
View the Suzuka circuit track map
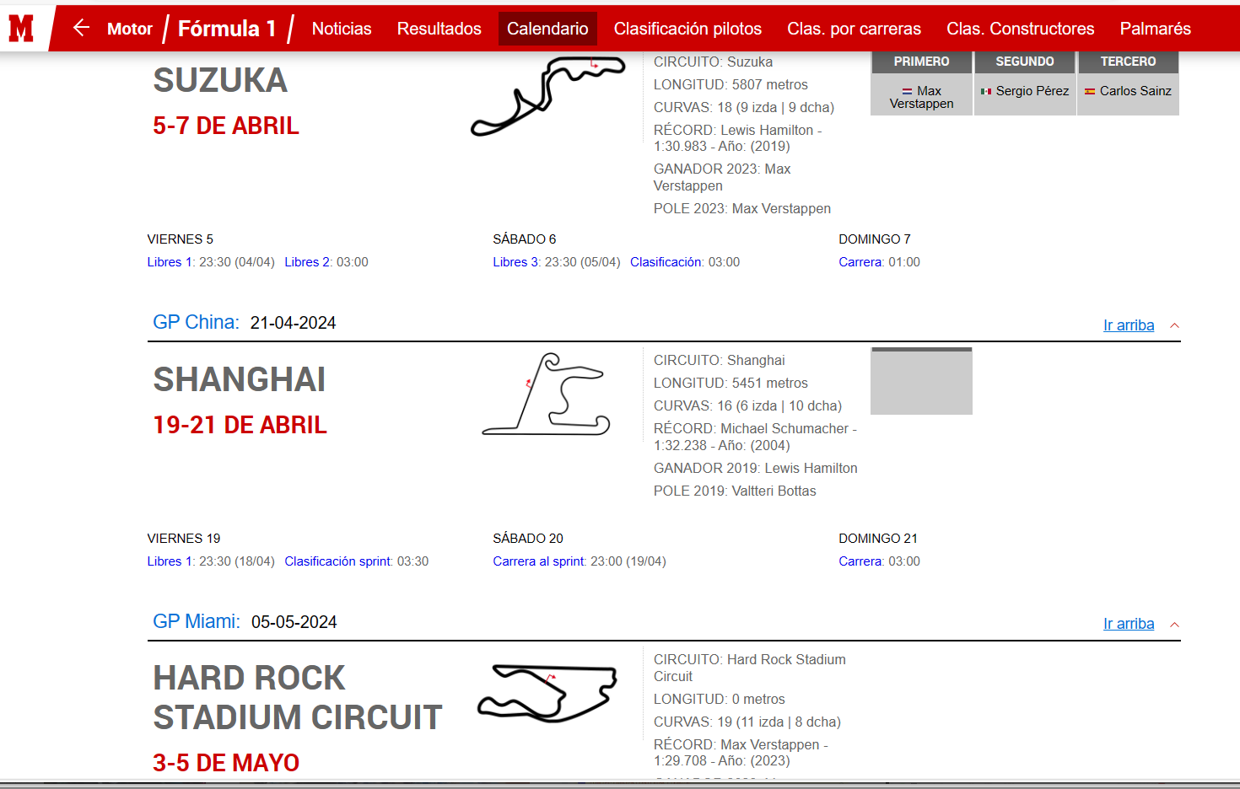pyautogui.click(x=548, y=95)
